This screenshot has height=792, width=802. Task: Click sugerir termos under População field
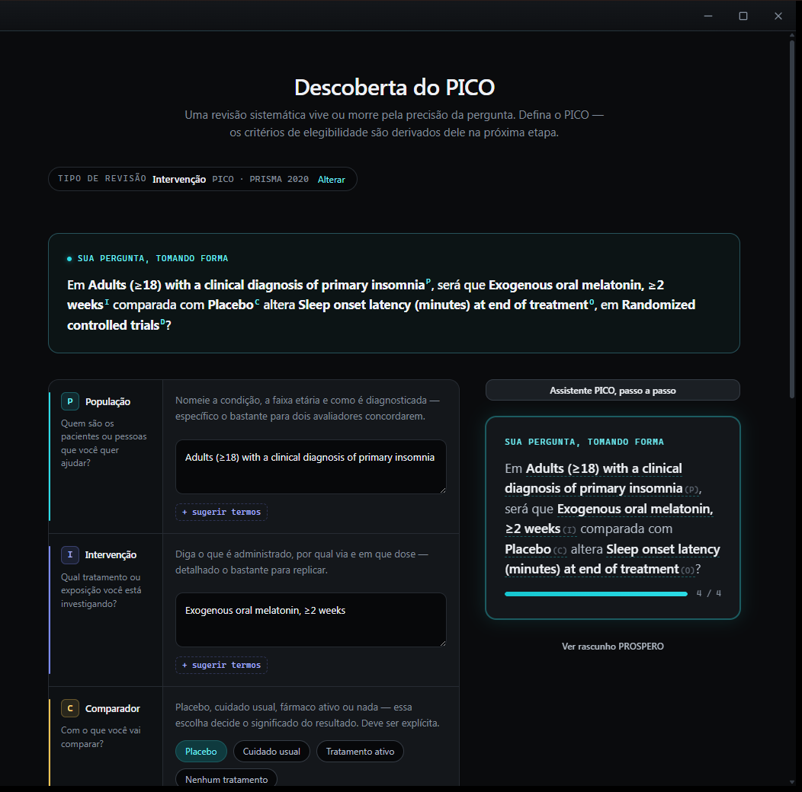coord(222,512)
